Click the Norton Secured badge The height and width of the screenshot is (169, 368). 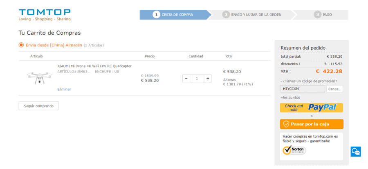point(294,150)
